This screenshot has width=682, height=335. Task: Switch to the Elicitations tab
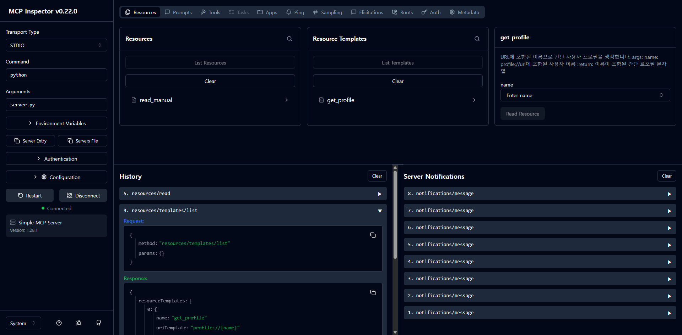(367, 12)
